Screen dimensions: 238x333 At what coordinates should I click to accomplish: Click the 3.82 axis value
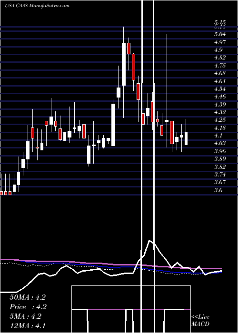220,166
